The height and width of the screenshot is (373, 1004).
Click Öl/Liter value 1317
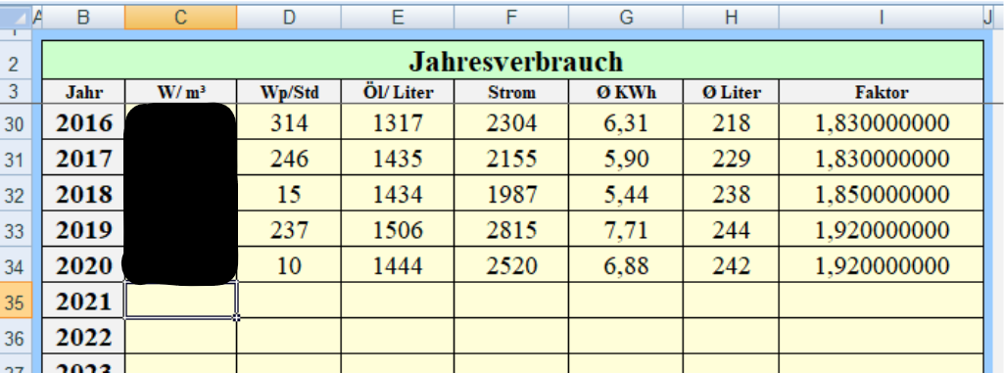(x=398, y=122)
